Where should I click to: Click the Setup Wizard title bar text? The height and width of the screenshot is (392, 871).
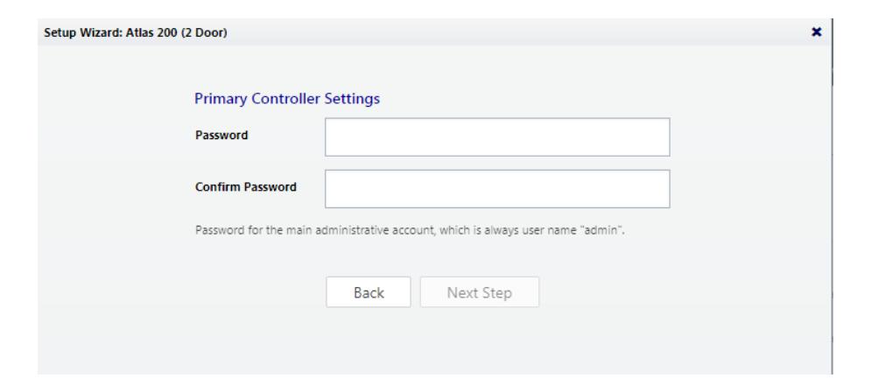pyautogui.click(x=136, y=32)
